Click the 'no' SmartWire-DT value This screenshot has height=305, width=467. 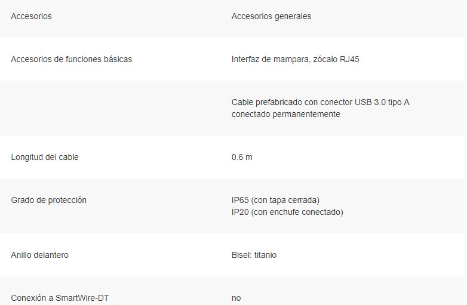(x=236, y=298)
